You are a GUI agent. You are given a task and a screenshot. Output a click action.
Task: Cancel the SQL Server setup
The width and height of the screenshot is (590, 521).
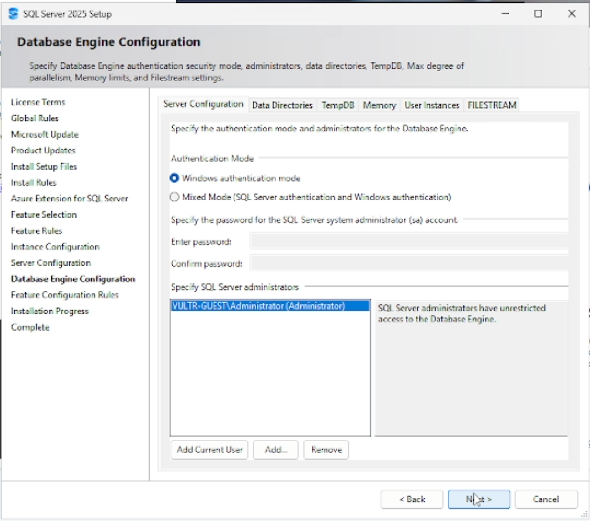(546, 499)
